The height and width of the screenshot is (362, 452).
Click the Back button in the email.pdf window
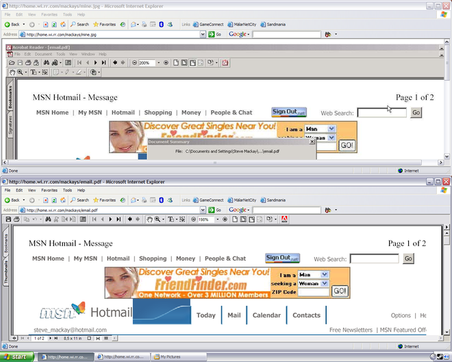pyautogui.click(x=12, y=200)
